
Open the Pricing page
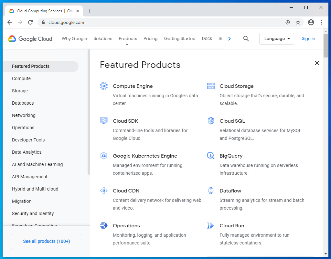pyautogui.click(x=151, y=39)
